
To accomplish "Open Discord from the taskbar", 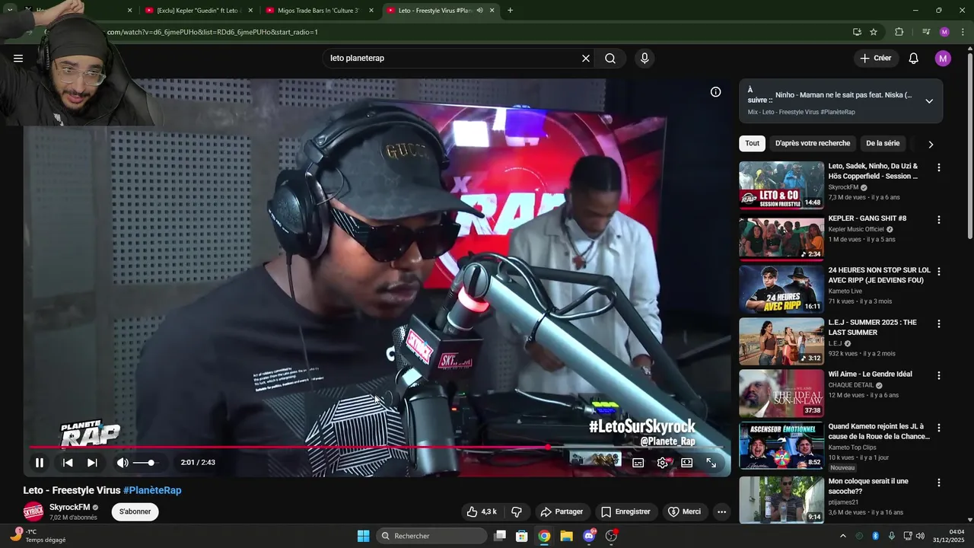I will [x=589, y=536].
